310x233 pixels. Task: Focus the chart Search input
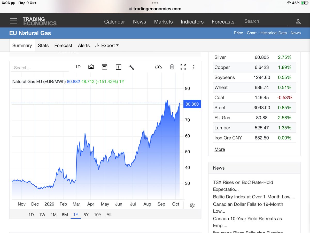40,68
